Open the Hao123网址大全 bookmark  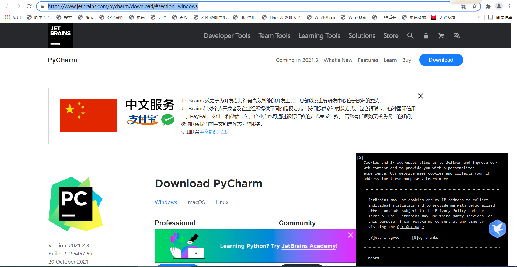pos(281,17)
